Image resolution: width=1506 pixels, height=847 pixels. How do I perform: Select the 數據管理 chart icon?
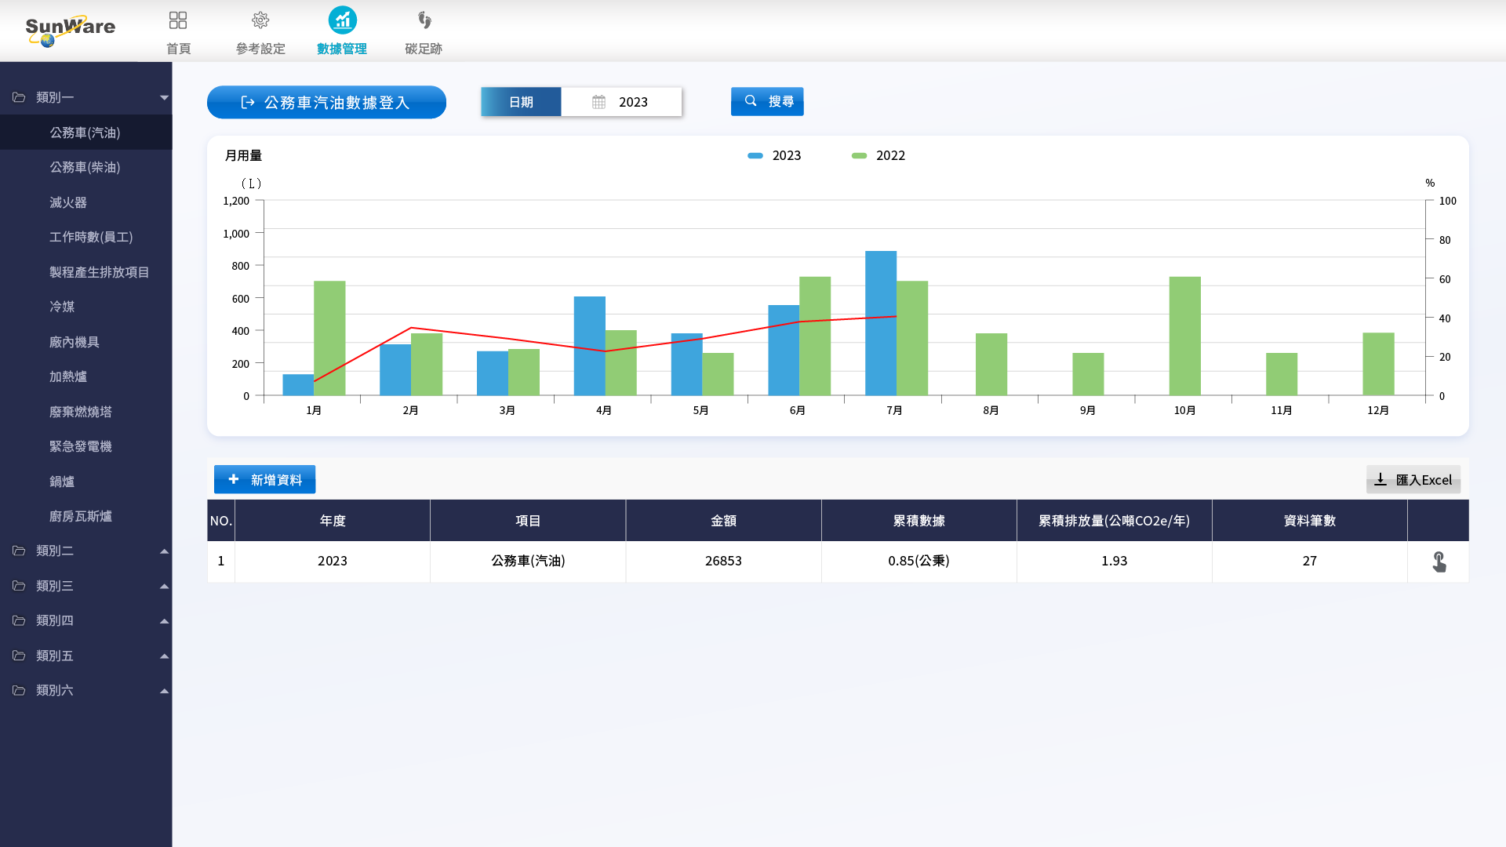(x=342, y=20)
